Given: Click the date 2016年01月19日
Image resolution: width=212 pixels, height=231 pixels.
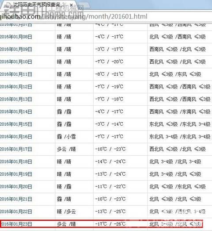Looking at the screenshot, I should pyautogui.click(x=16, y=174).
